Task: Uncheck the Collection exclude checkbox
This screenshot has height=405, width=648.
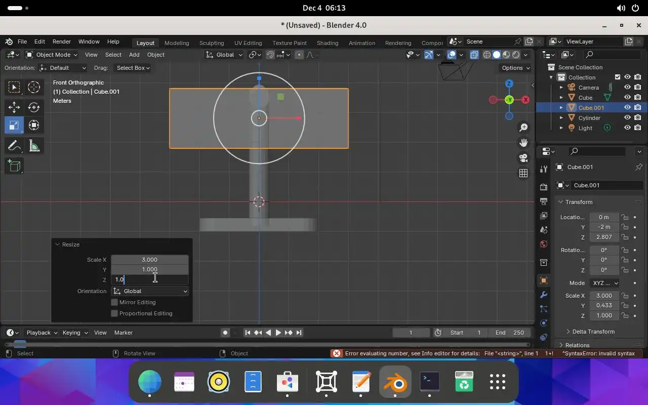Action: pyautogui.click(x=617, y=77)
